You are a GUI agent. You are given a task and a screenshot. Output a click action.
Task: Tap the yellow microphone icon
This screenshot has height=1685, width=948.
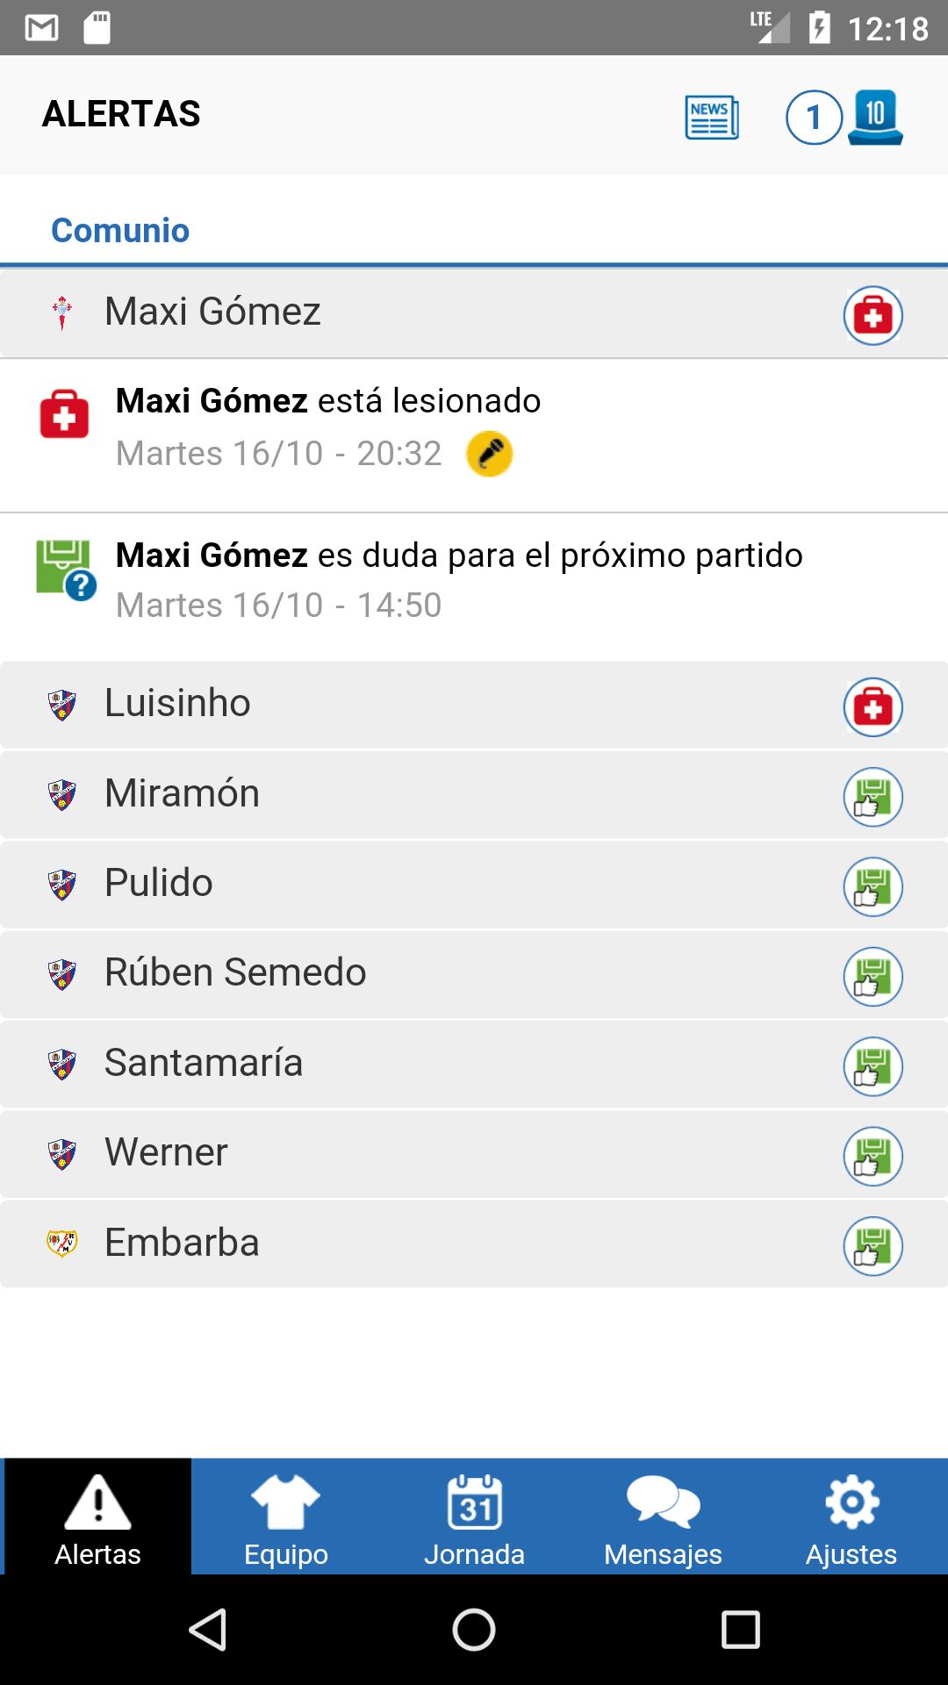pyautogui.click(x=489, y=454)
